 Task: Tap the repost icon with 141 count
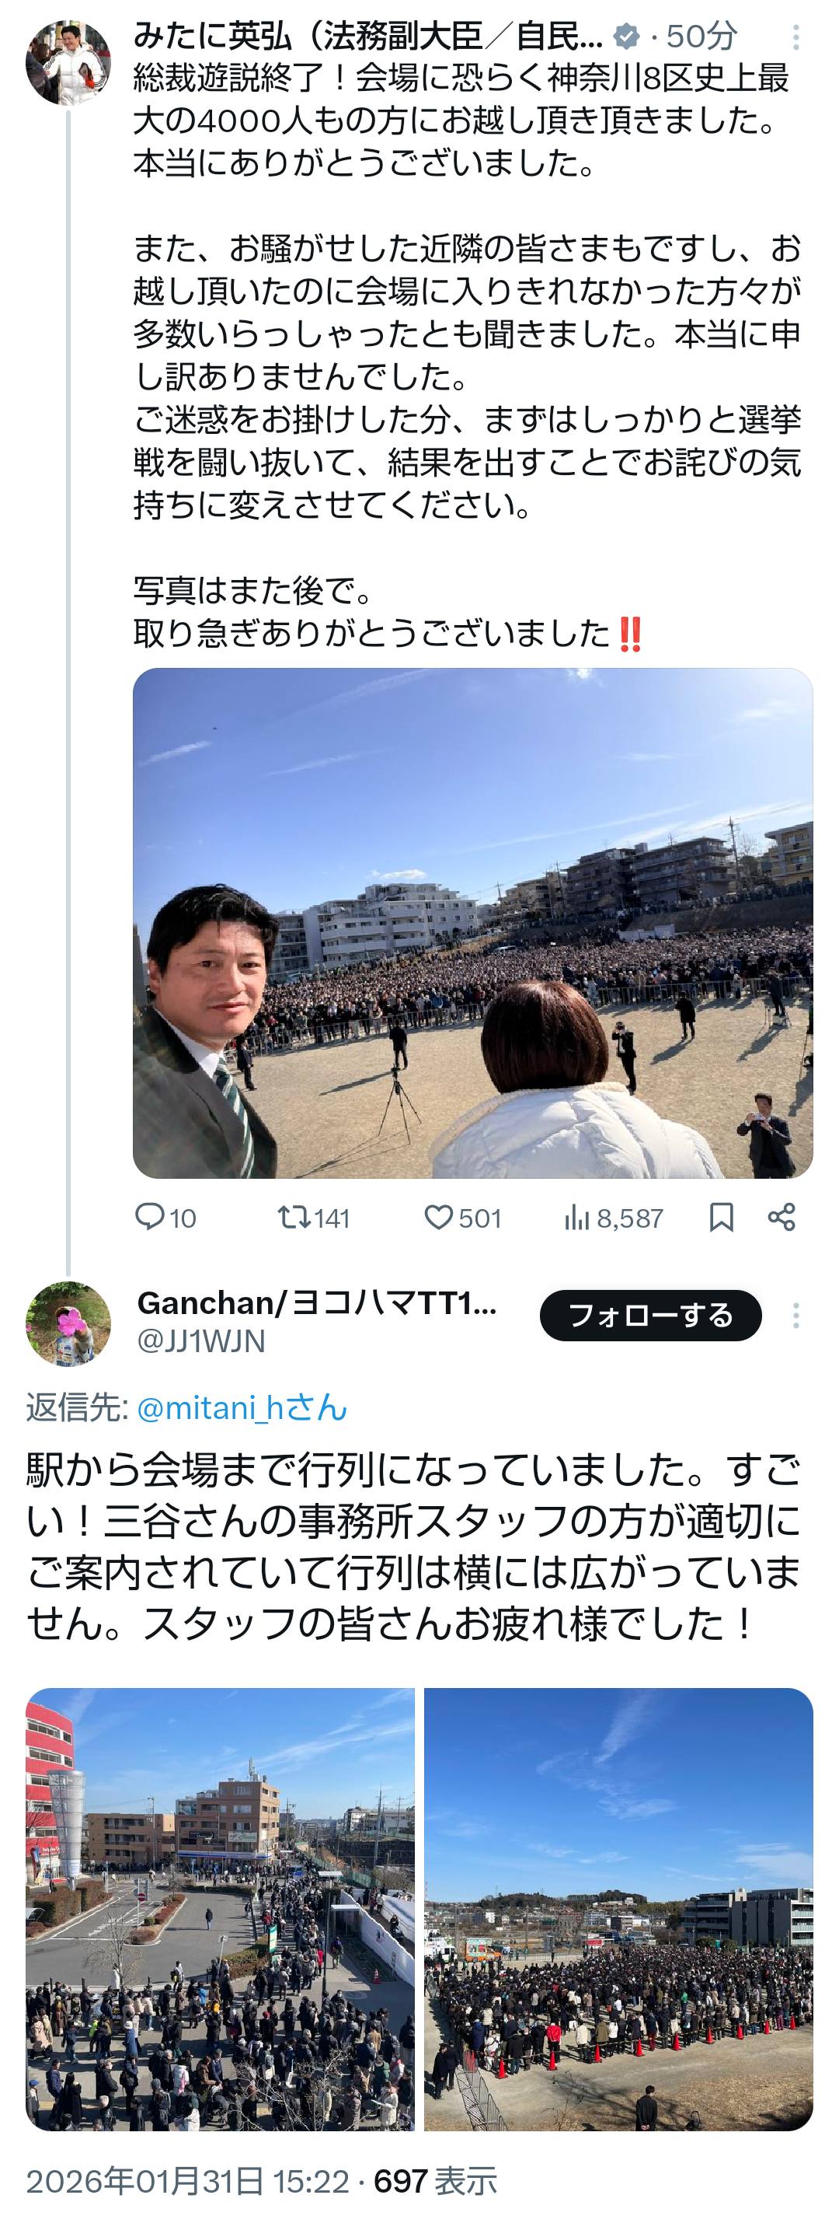[x=293, y=1216]
